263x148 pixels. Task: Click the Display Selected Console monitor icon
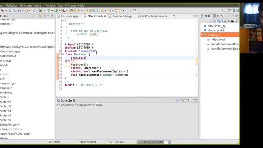click(x=178, y=100)
